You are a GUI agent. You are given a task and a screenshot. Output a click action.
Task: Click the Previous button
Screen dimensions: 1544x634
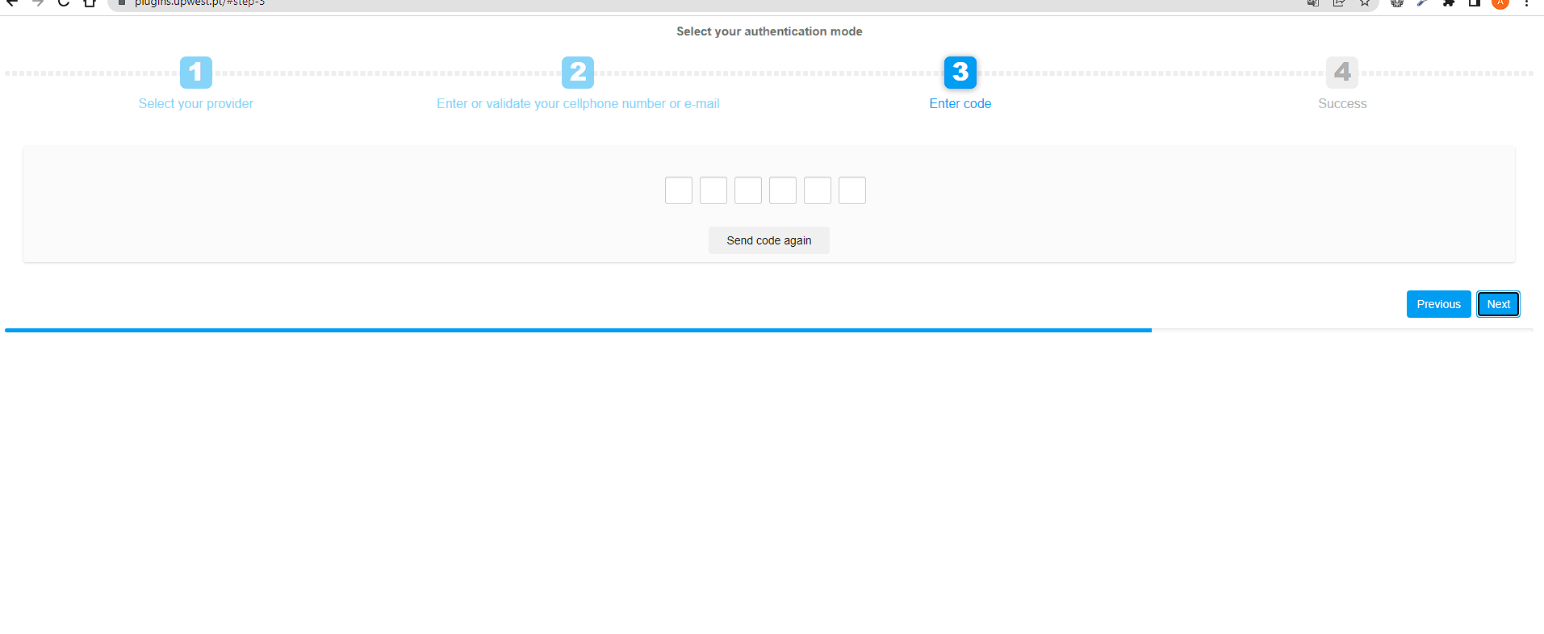tap(1438, 304)
